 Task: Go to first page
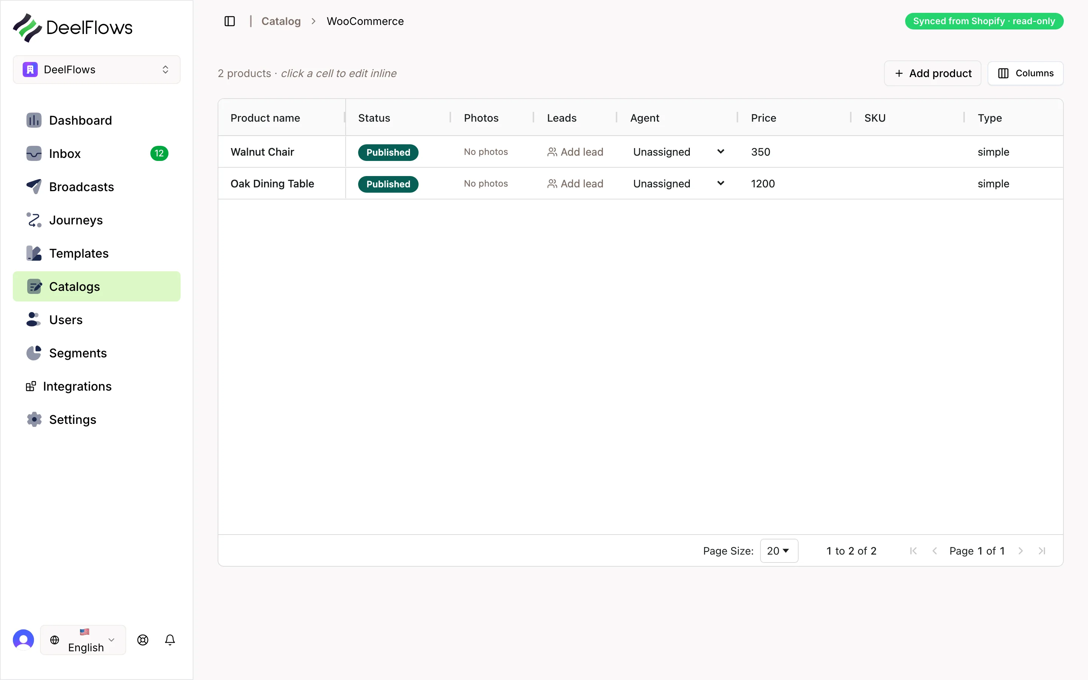913,551
